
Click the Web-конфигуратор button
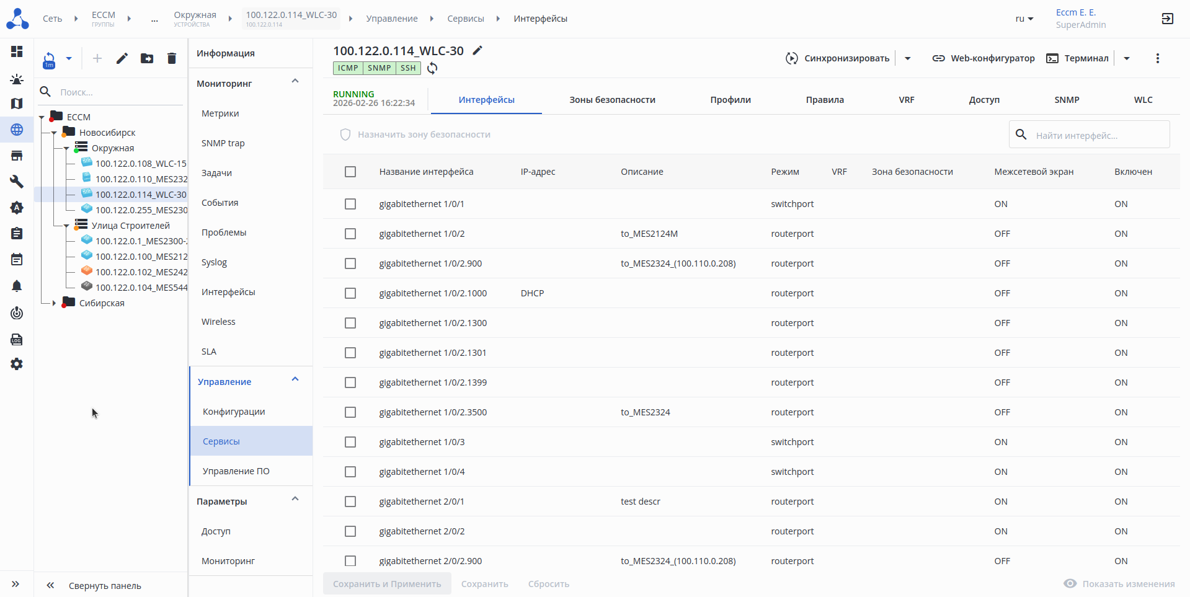tap(984, 58)
